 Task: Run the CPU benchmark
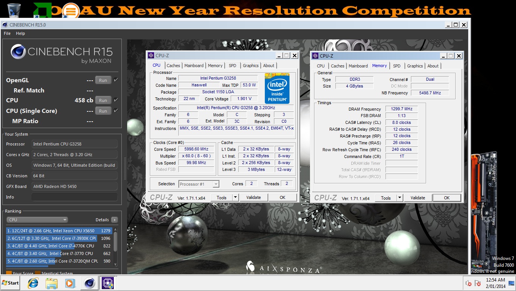tap(103, 100)
